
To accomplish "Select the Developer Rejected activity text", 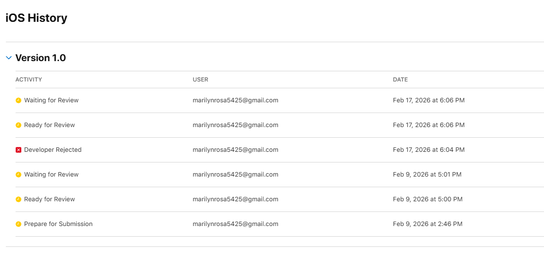I will click(53, 150).
